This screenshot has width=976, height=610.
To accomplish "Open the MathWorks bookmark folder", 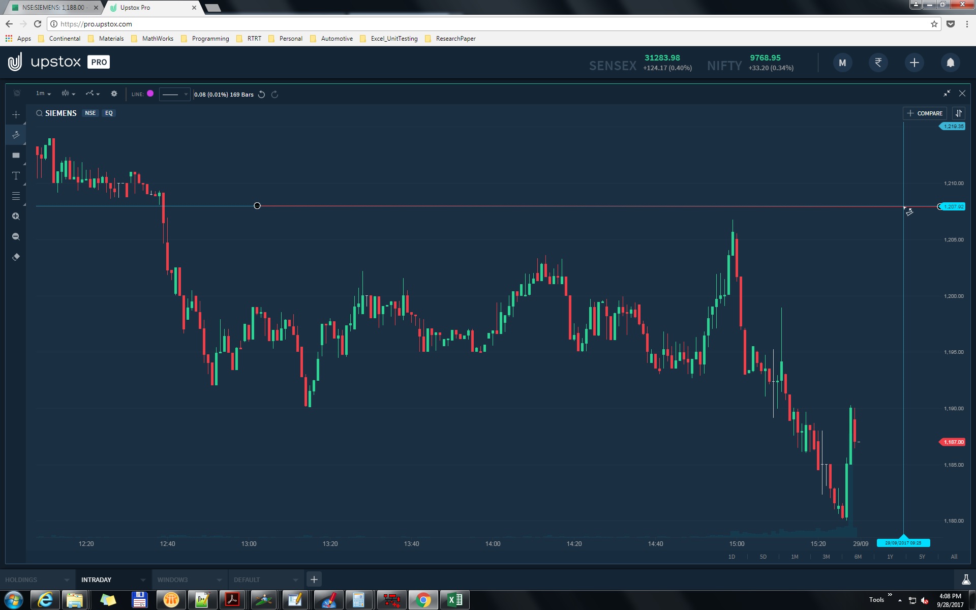I will [152, 39].
